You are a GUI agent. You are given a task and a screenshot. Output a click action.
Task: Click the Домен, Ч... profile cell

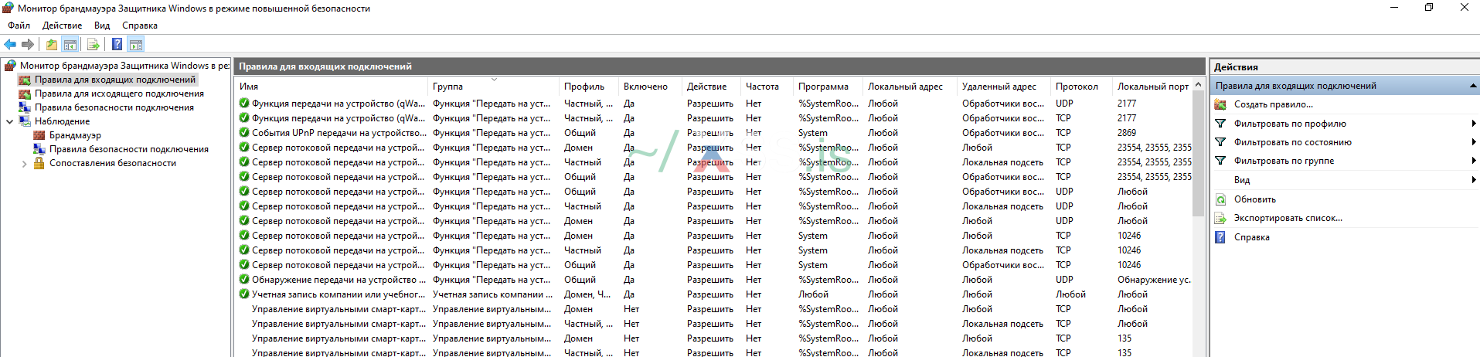(587, 294)
